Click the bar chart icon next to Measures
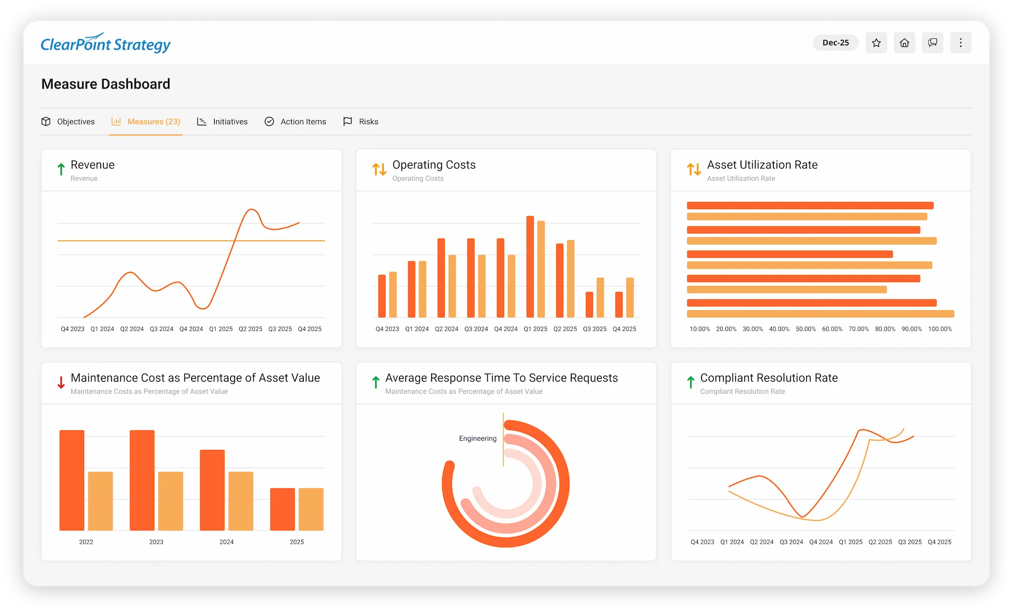 point(116,121)
